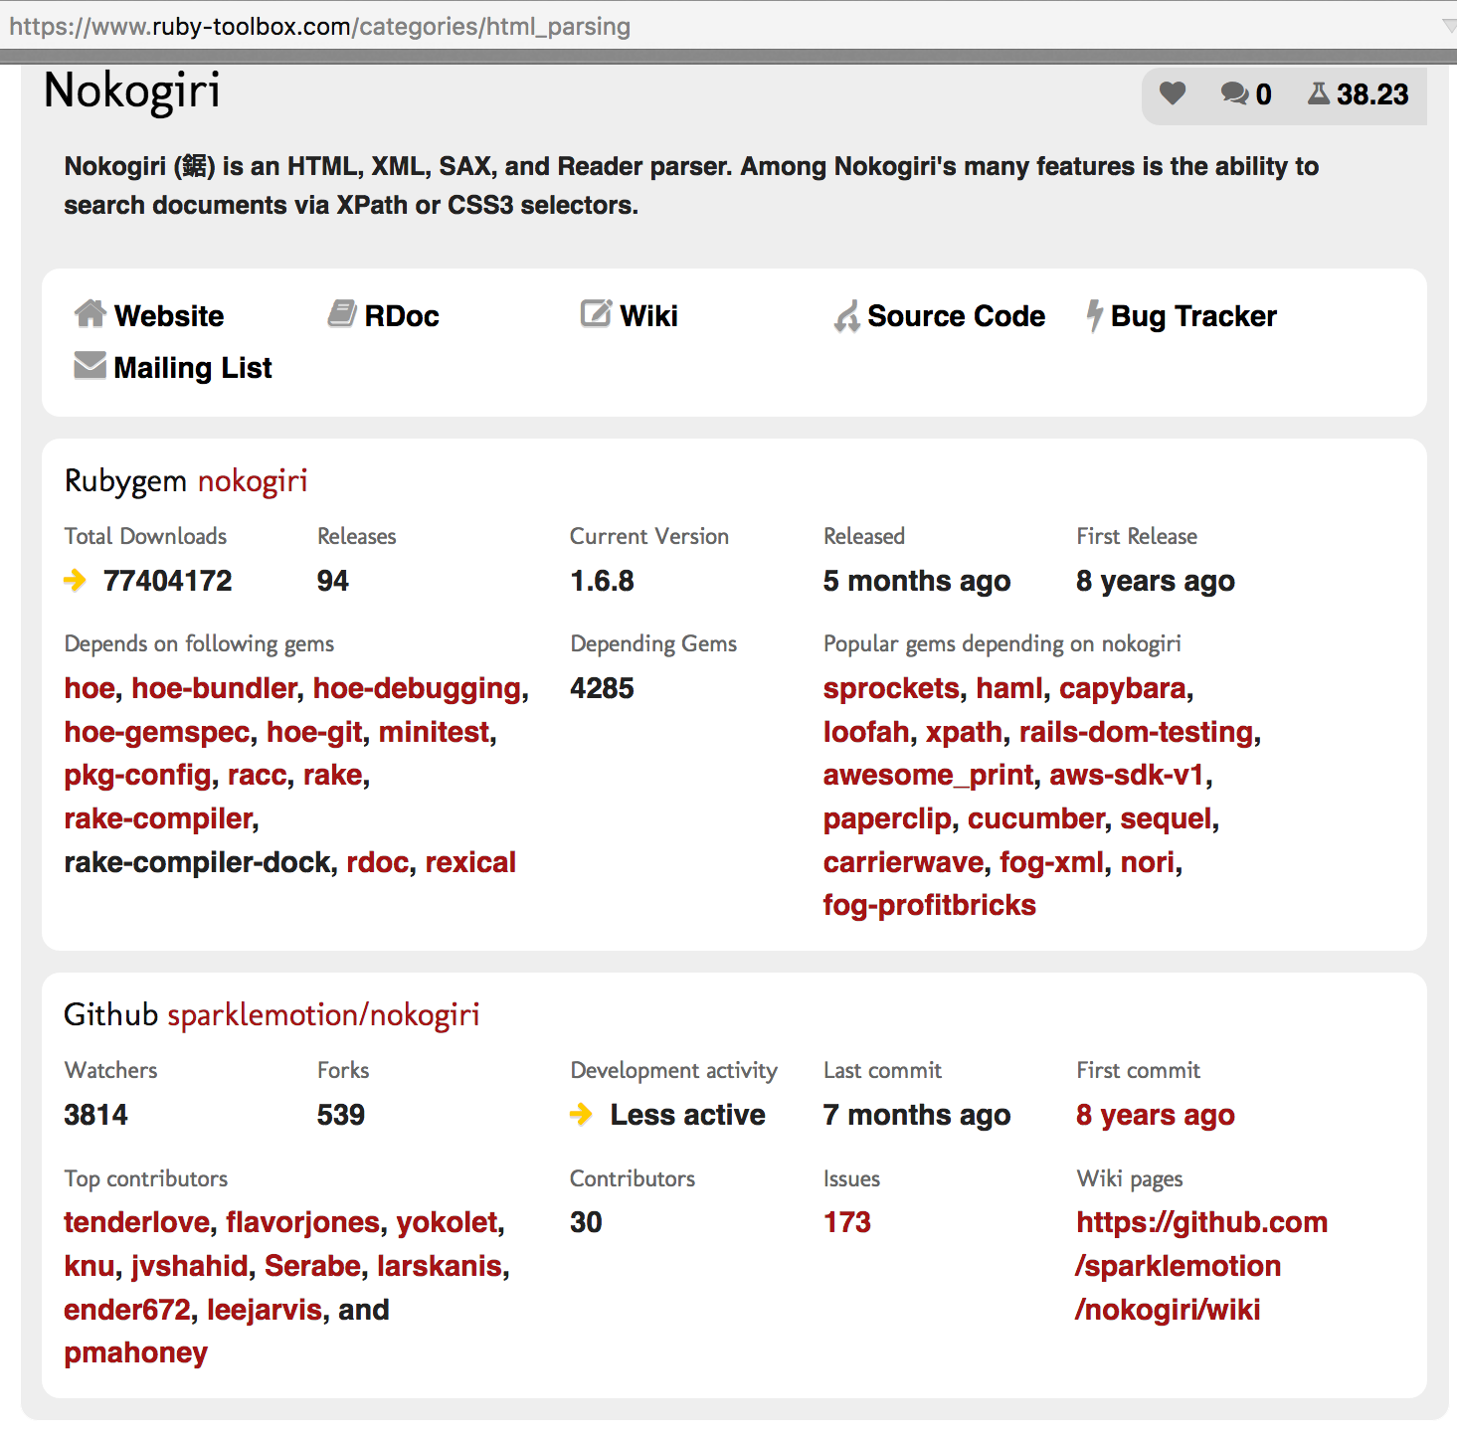This screenshot has height=1436, width=1457.
Task: View contributor ender672's profile
Action: pyautogui.click(x=127, y=1310)
